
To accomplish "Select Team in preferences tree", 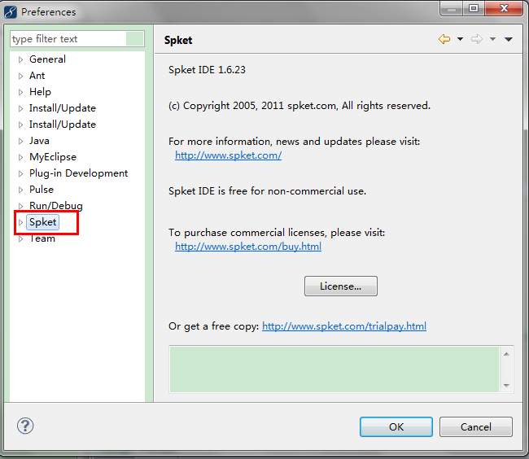I will click(42, 238).
